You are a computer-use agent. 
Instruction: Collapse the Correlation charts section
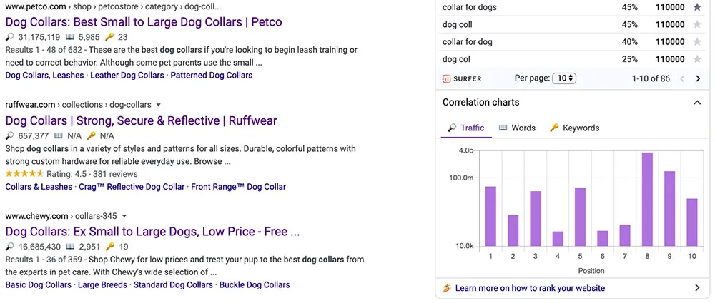click(696, 103)
